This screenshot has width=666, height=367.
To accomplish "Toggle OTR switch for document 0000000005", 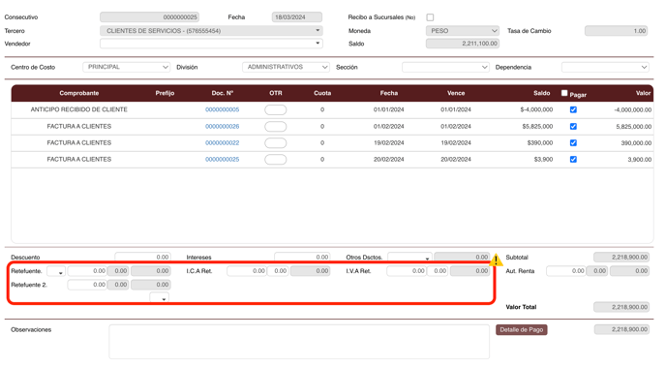I will pyautogui.click(x=275, y=109).
